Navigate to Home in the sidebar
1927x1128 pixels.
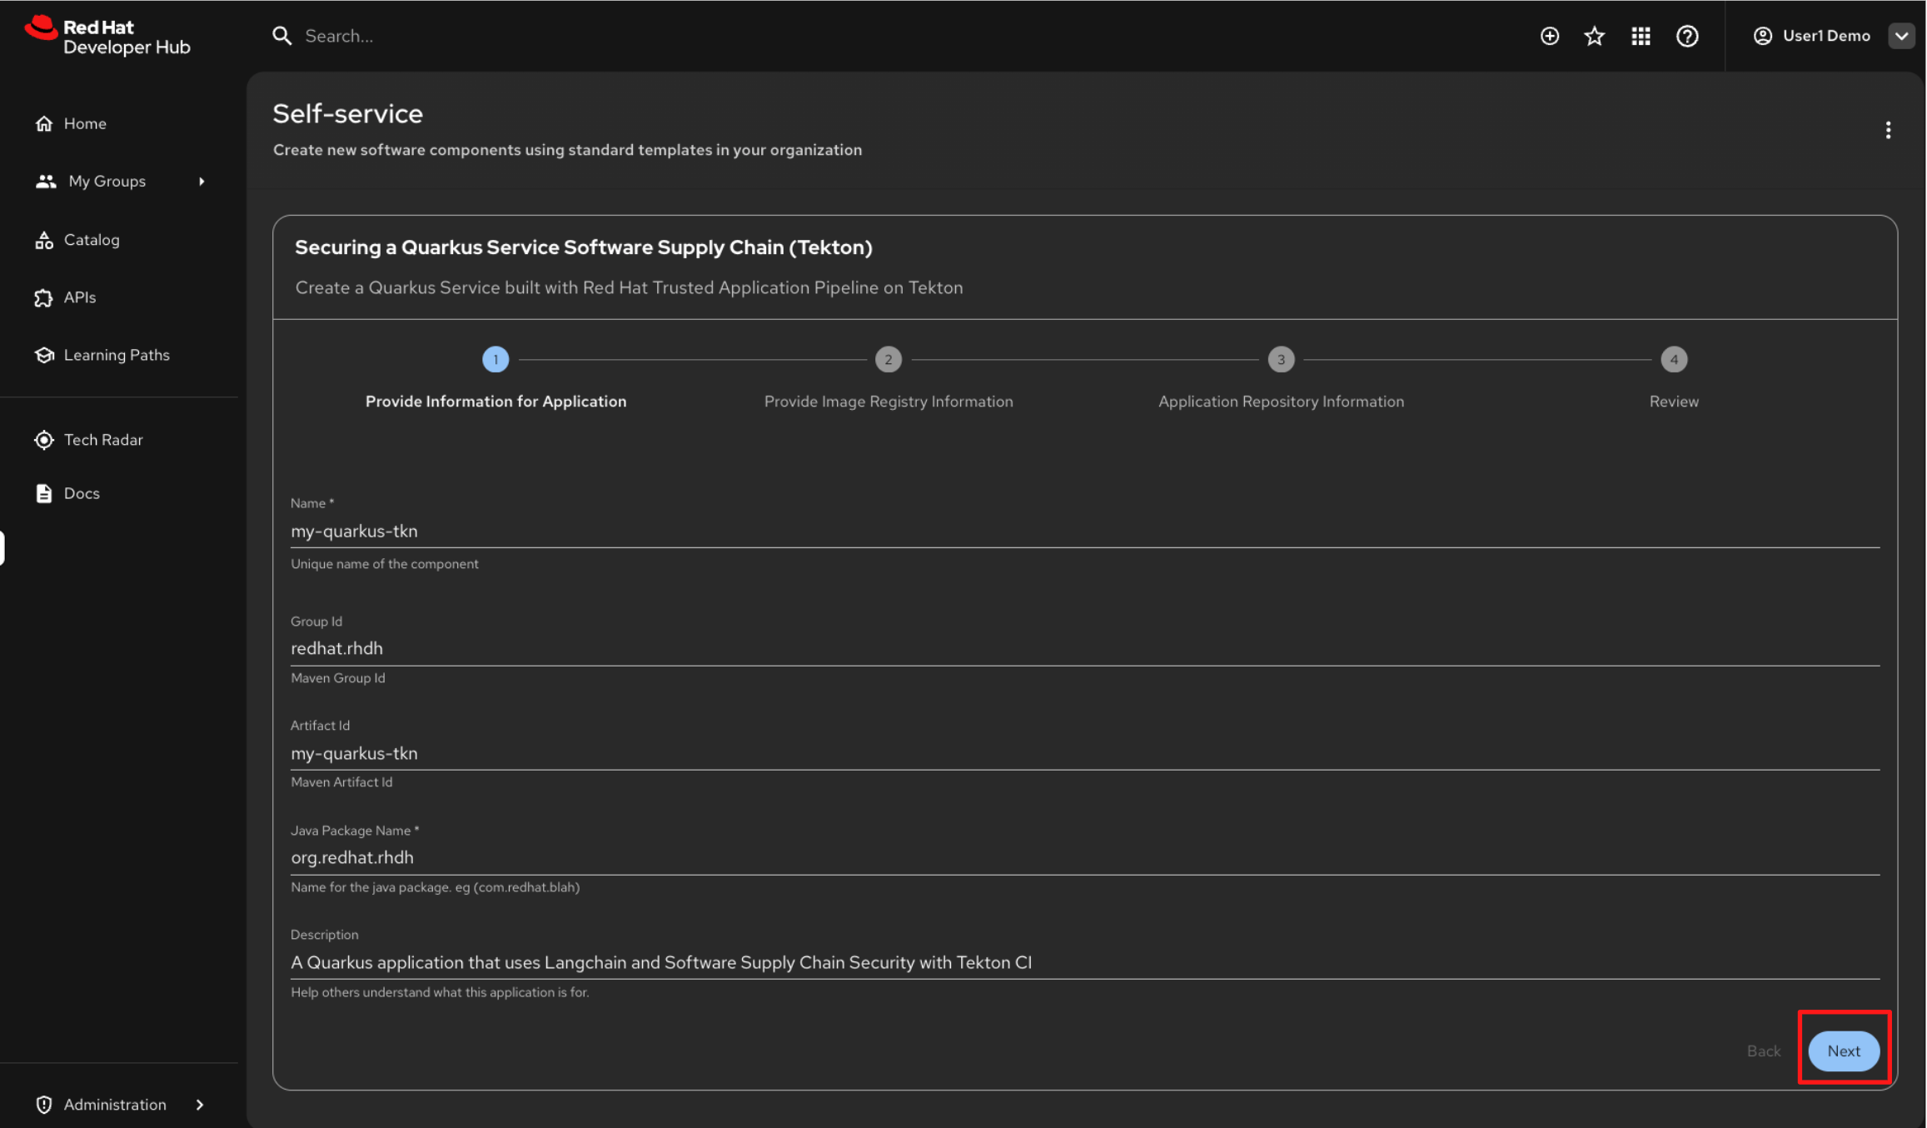pos(84,123)
